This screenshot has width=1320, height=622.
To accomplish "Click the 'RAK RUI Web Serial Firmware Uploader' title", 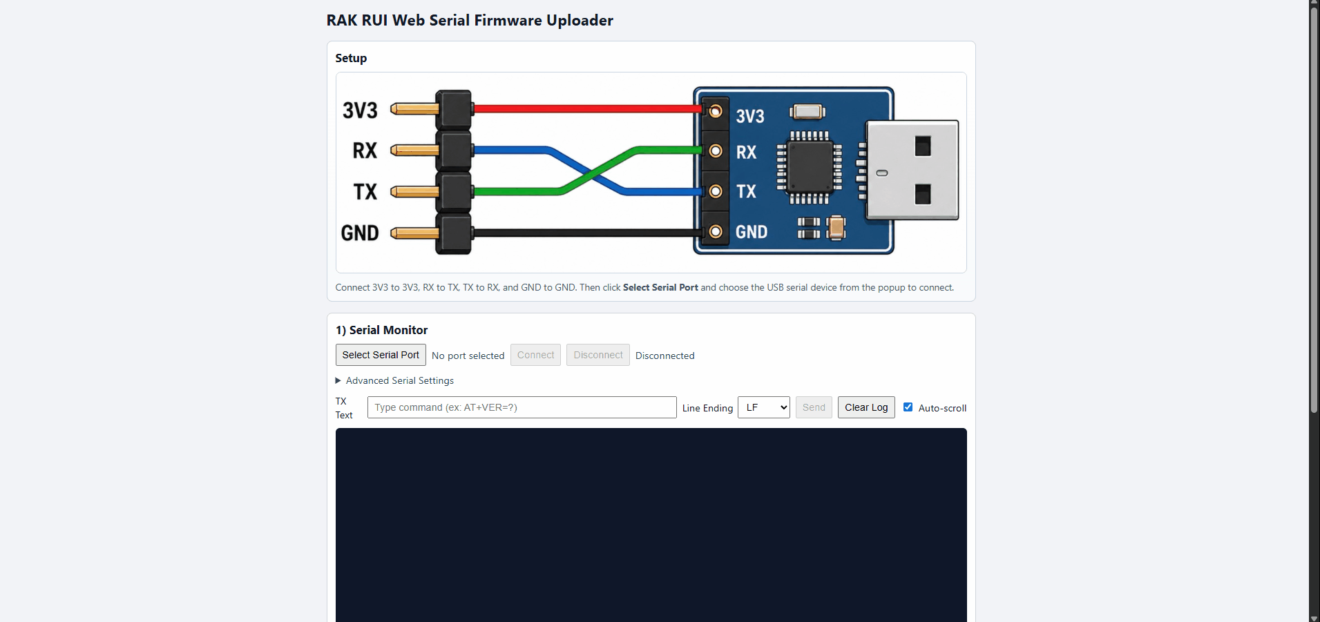I will (470, 20).
